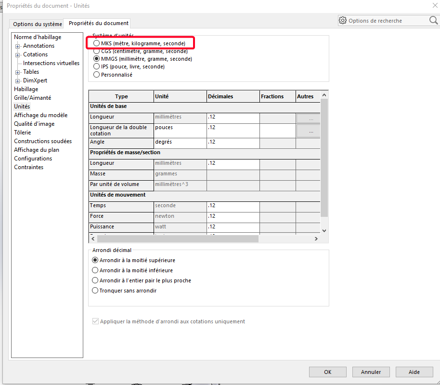
Task: Switch to Options du système tab
Action: point(38,24)
